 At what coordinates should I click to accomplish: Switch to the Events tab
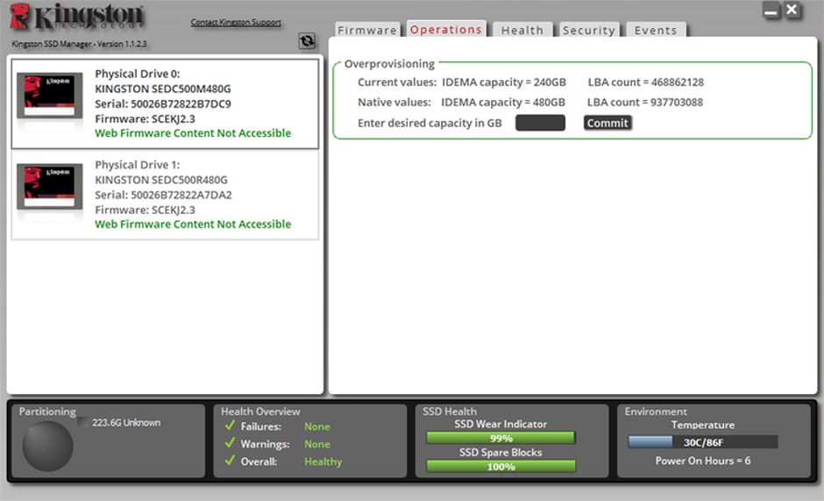(x=656, y=30)
